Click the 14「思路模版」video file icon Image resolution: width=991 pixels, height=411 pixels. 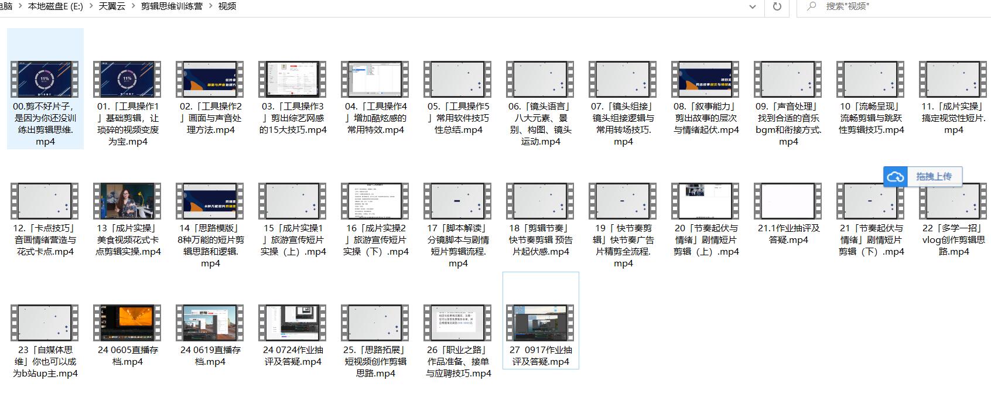(210, 201)
